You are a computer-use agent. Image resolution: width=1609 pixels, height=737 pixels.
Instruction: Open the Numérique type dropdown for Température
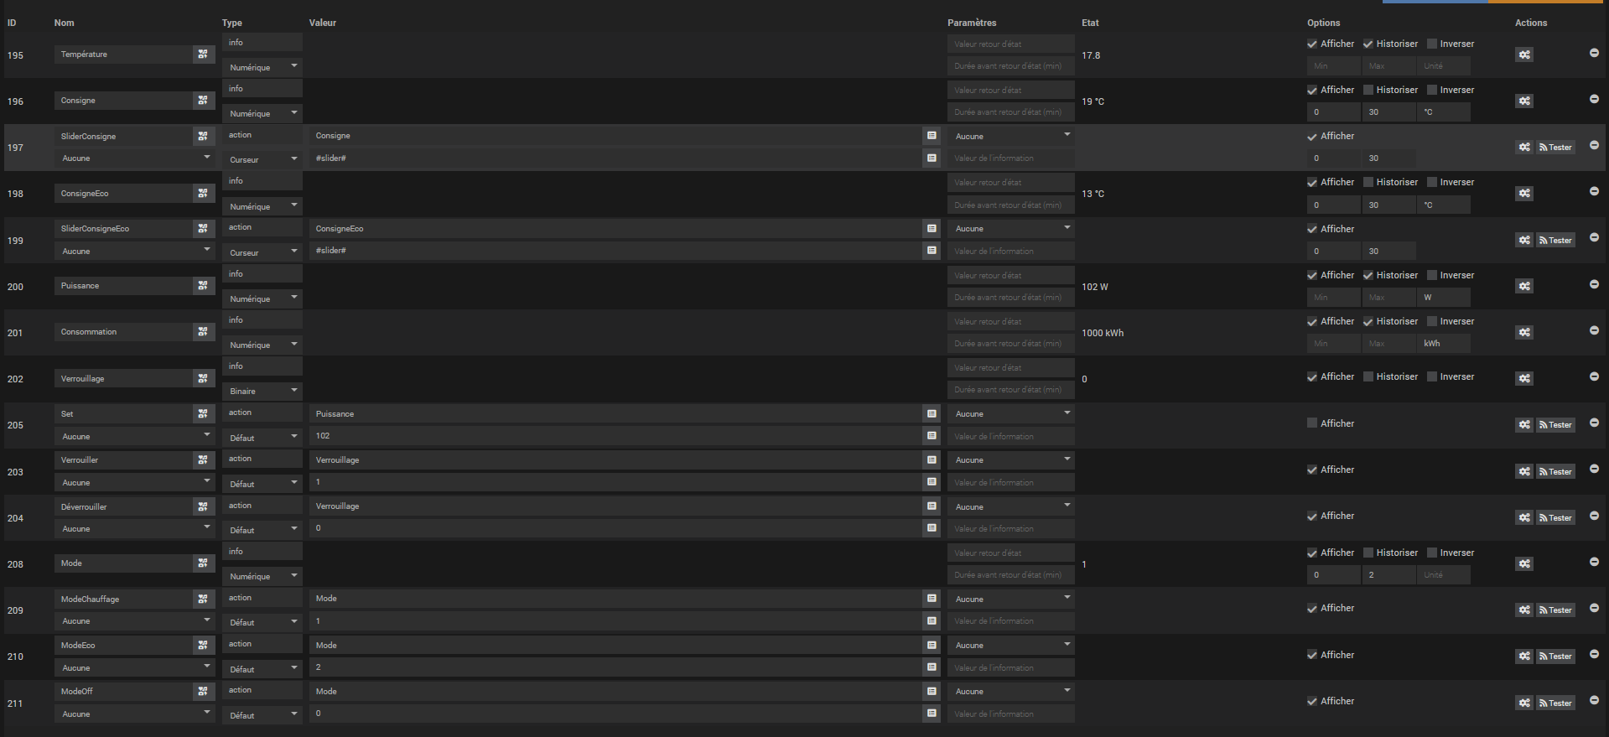tap(262, 66)
